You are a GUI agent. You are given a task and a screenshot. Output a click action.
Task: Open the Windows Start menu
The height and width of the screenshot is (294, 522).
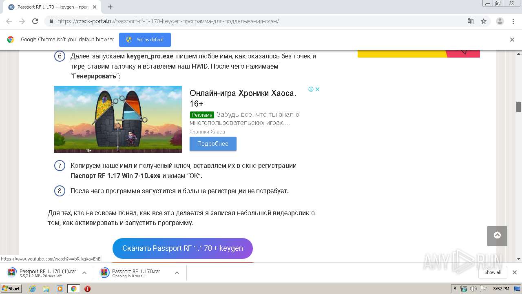pos(11,289)
